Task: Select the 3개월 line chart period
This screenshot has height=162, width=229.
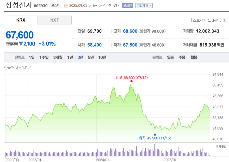Action: pos(58,57)
